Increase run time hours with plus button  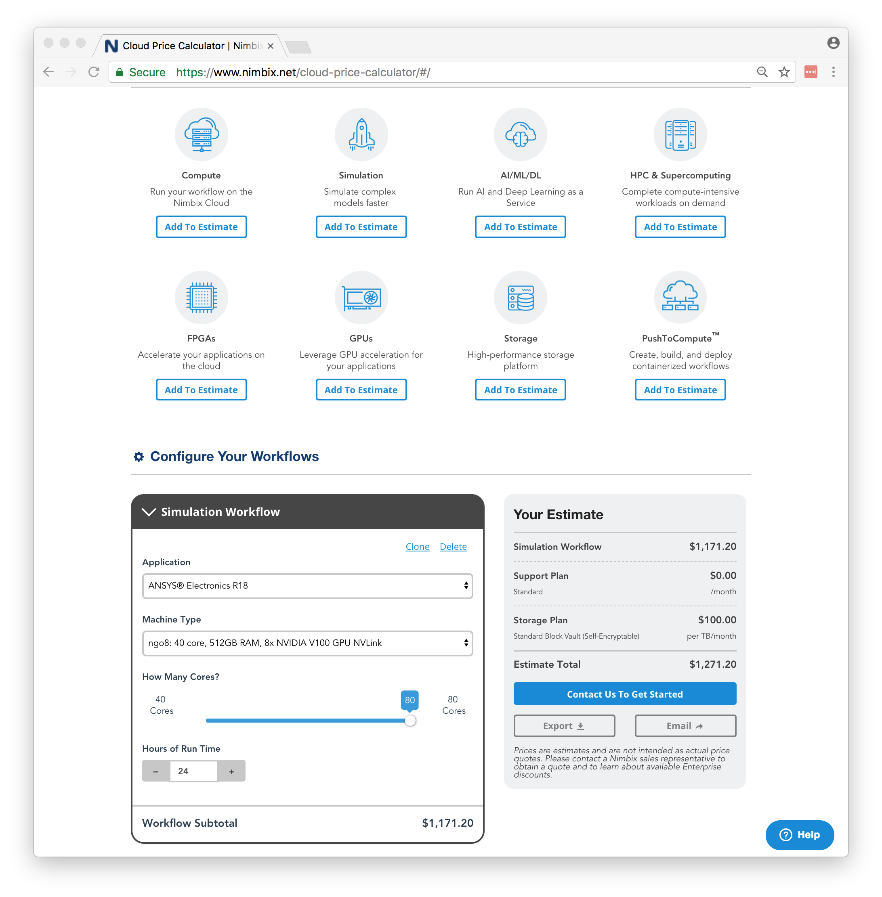click(x=232, y=771)
